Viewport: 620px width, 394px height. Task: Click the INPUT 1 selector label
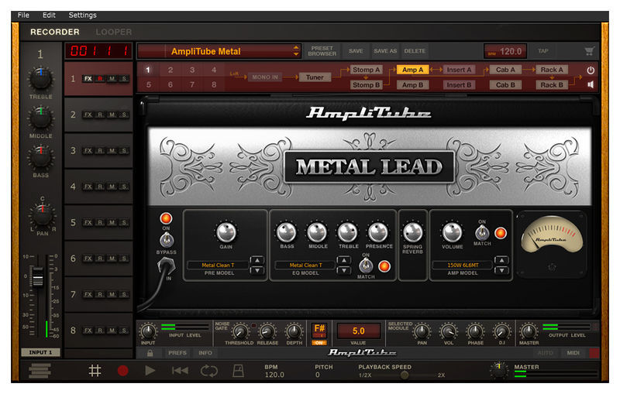point(40,352)
